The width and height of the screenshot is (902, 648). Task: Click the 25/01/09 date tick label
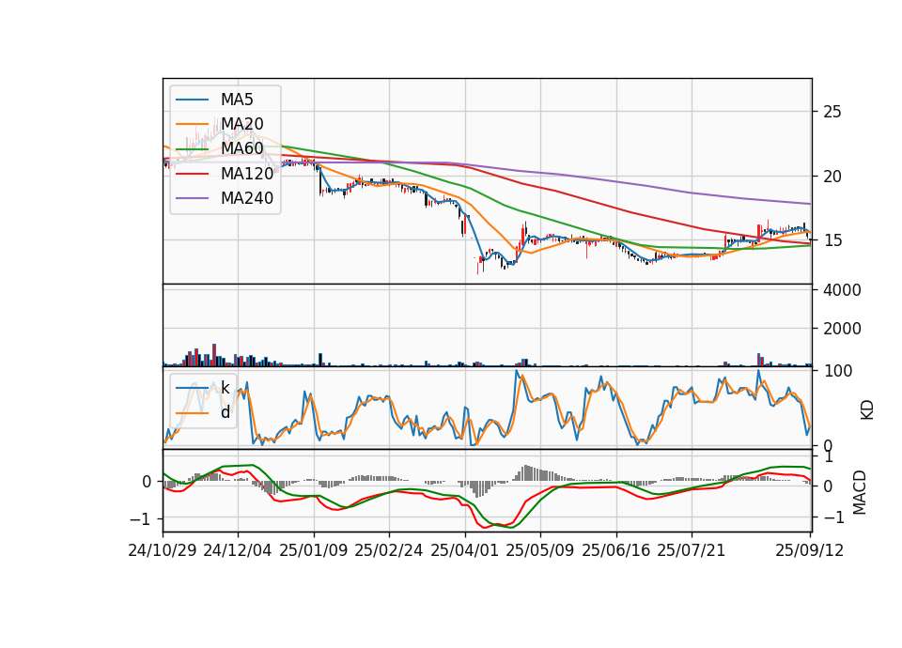314,550
